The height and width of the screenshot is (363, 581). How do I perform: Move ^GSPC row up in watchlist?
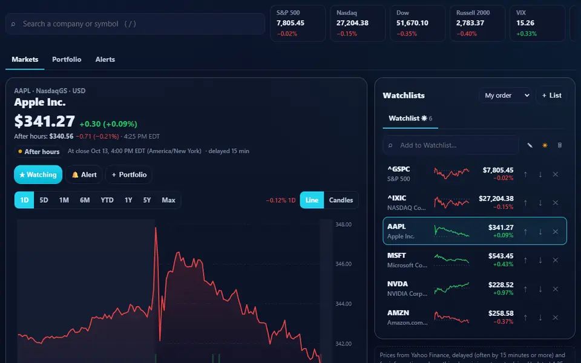(525, 174)
